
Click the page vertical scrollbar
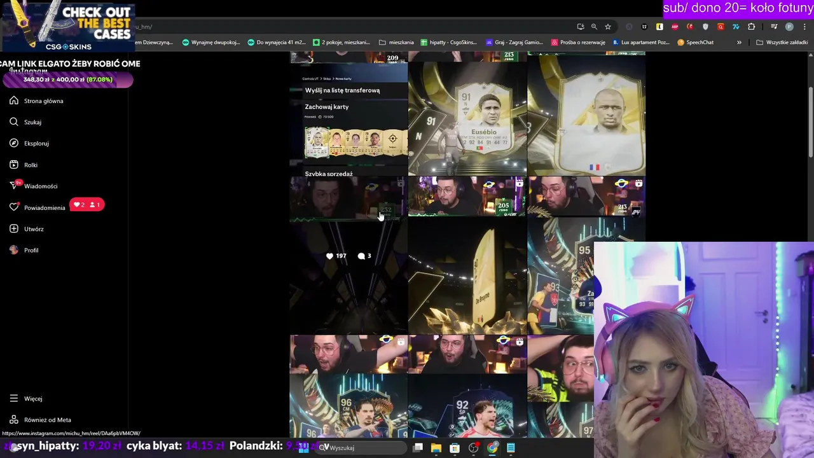click(x=810, y=121)
